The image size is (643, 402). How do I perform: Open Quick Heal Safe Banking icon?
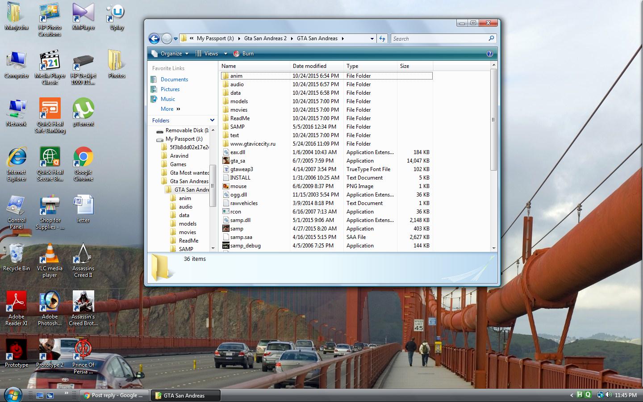coord(50,116)
